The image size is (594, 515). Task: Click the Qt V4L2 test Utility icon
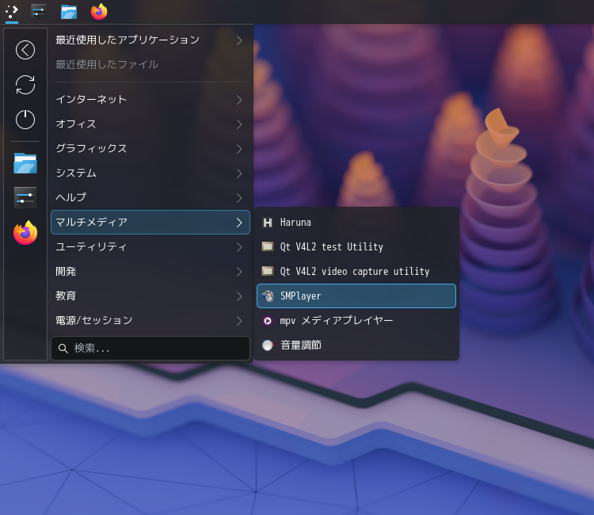coord(268,246)
